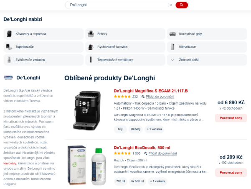Click the Magnifica S coffee machine thumbnail

87,111
